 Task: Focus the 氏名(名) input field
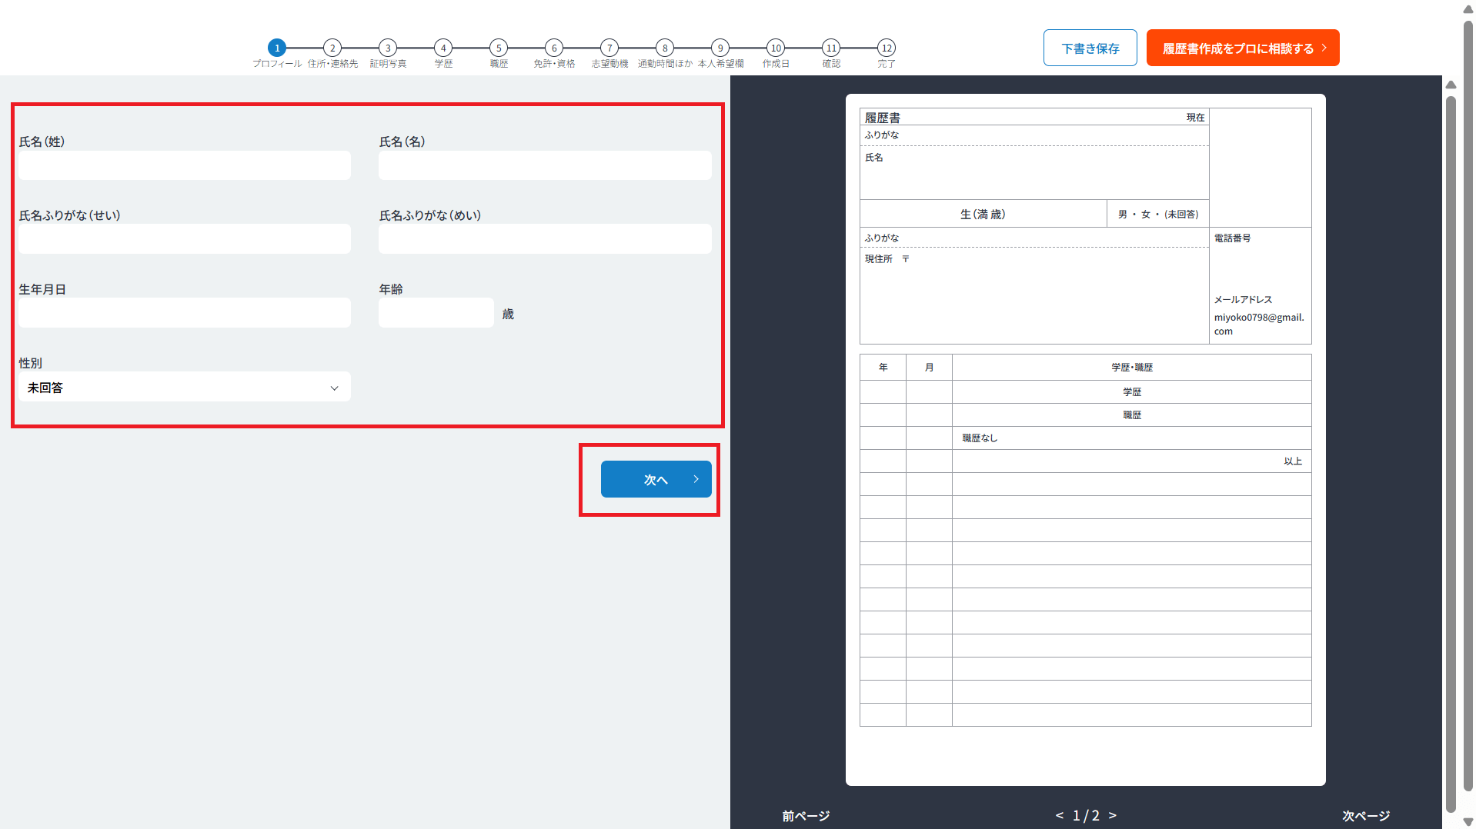pos(544,165)
